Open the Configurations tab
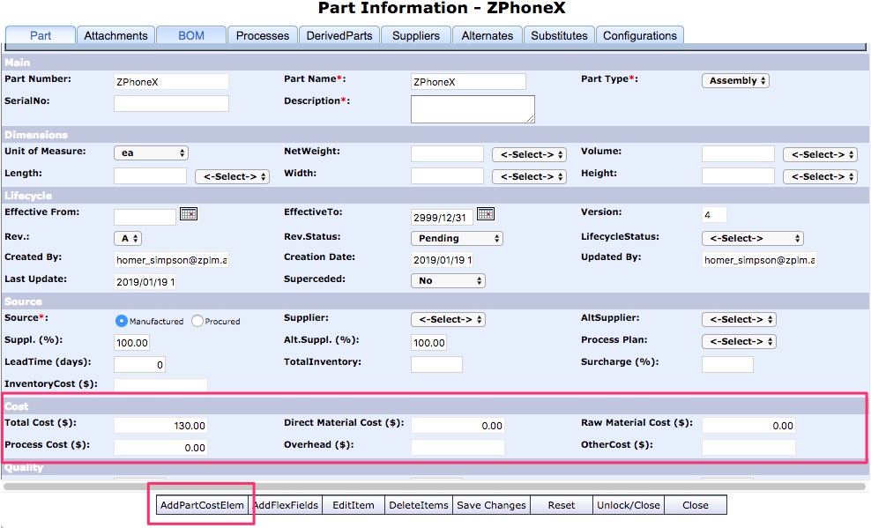Image resolution: width=871 pixels, height=528 pixels. [x=640, y=35]
